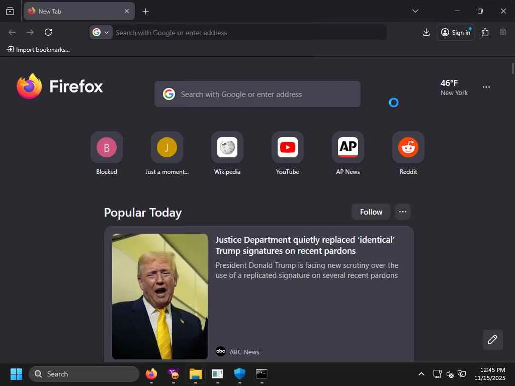Open the customize new tab pencil button
The width and height of the screenshot is (515, 386).
pos(492,339)
